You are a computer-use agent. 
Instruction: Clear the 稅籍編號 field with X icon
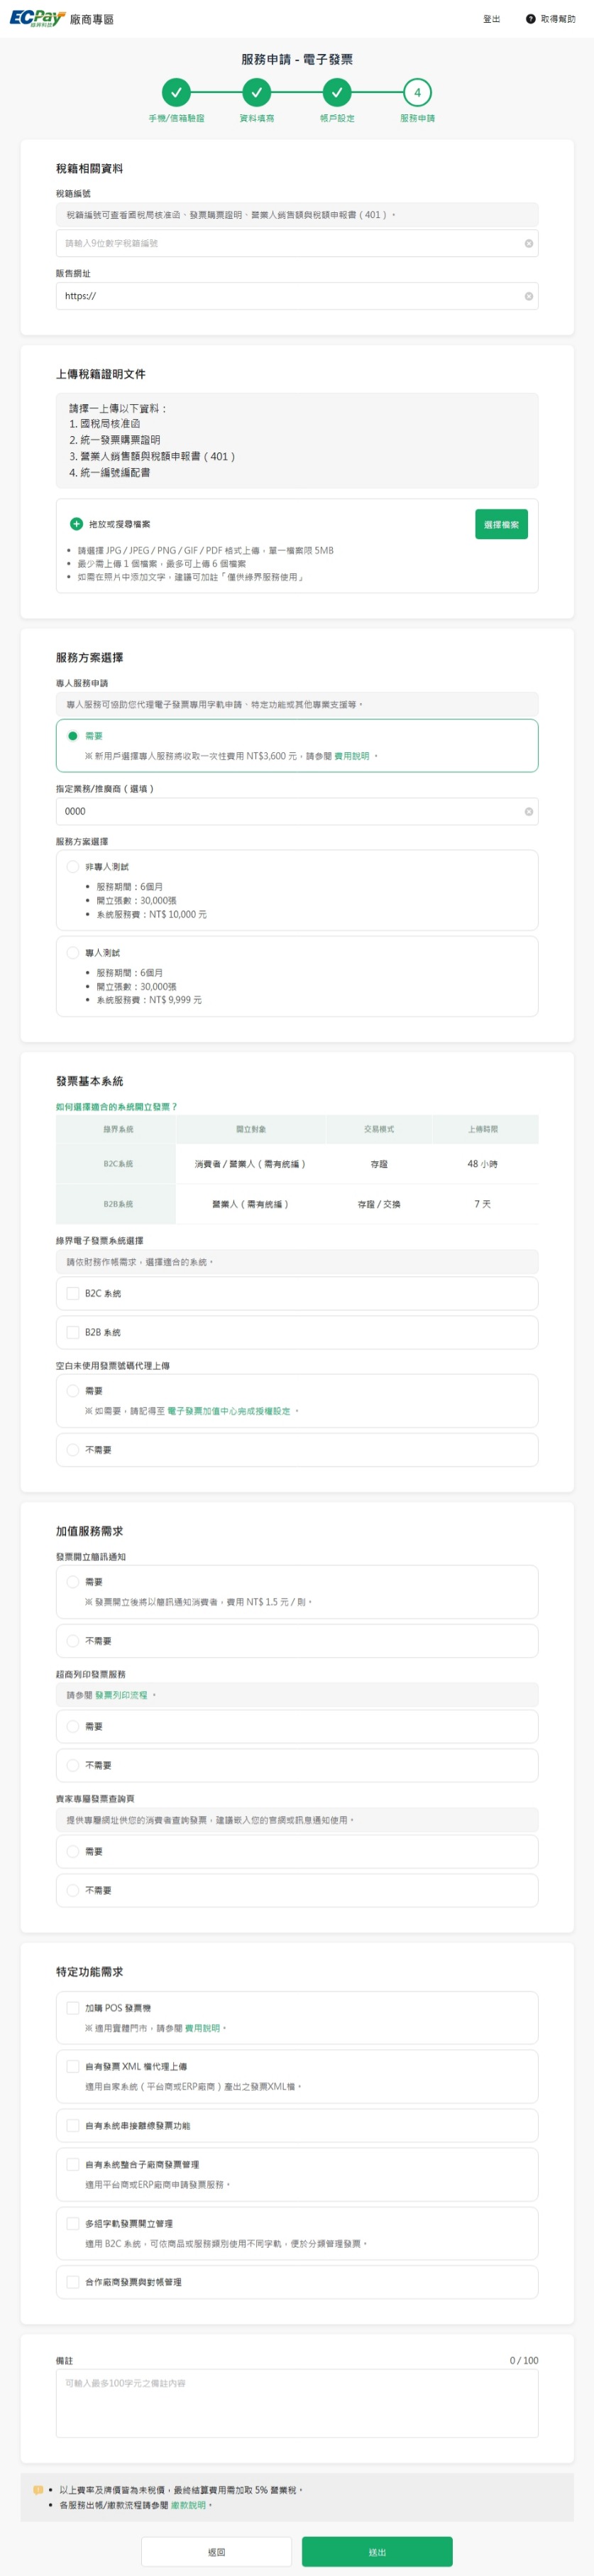click(528, 243)
